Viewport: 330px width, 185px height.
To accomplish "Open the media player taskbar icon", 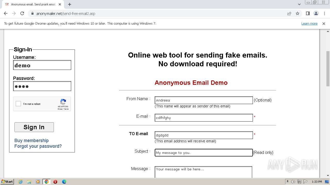I will [38, 182].
